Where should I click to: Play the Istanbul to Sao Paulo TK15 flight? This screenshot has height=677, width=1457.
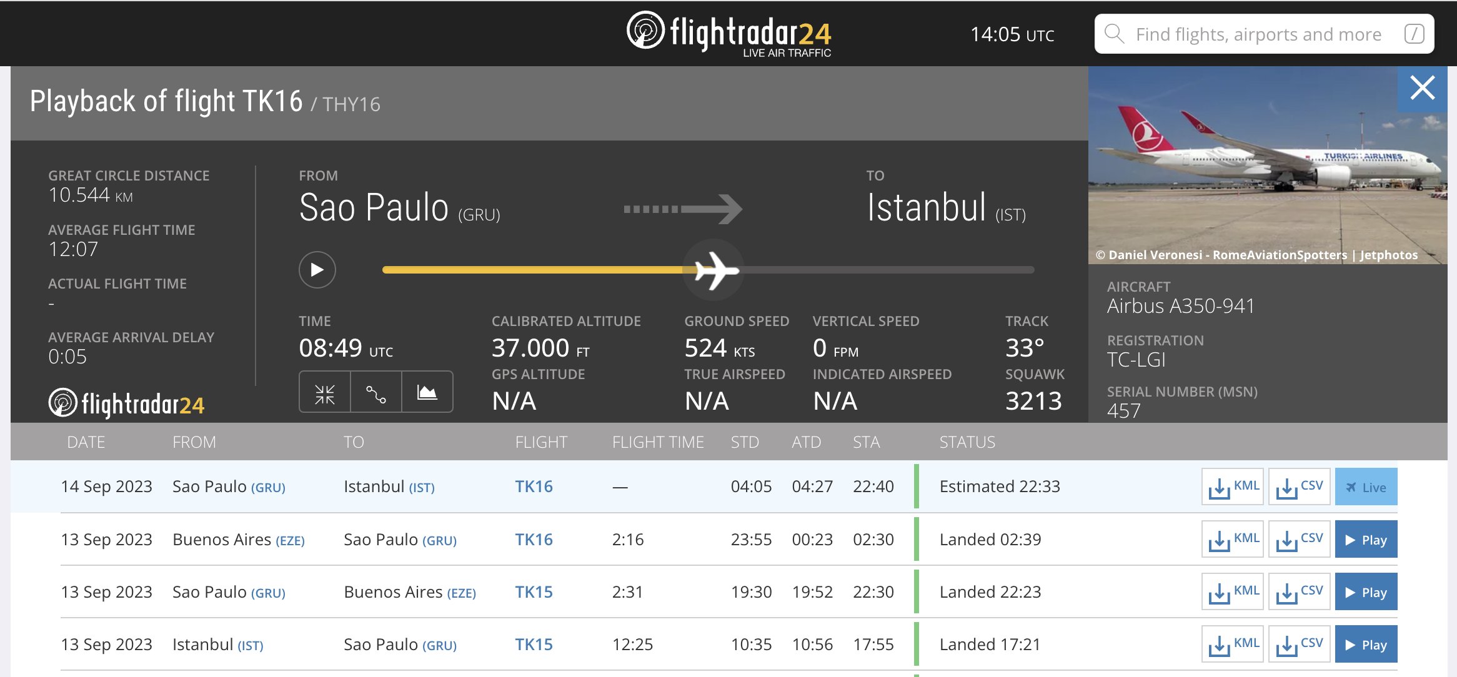pos(1366,644)
